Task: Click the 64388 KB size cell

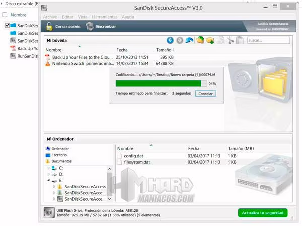Action: [165, 63]
